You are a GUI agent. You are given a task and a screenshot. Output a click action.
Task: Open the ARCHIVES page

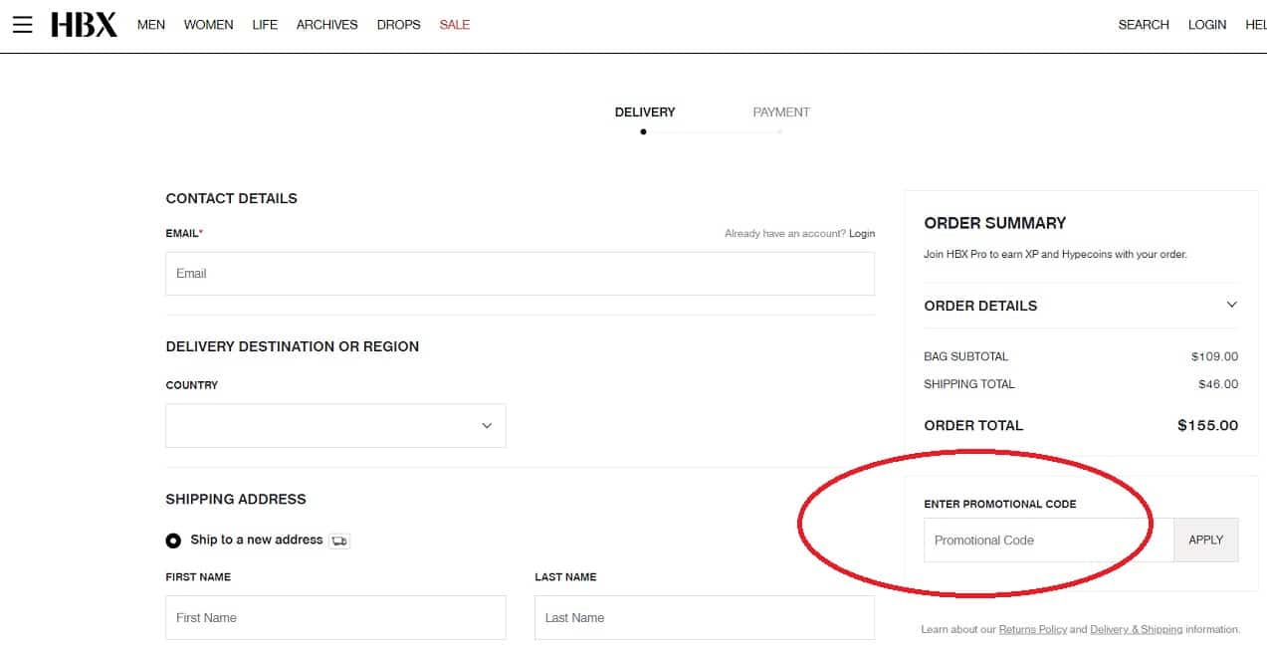(x=326, y=25)
